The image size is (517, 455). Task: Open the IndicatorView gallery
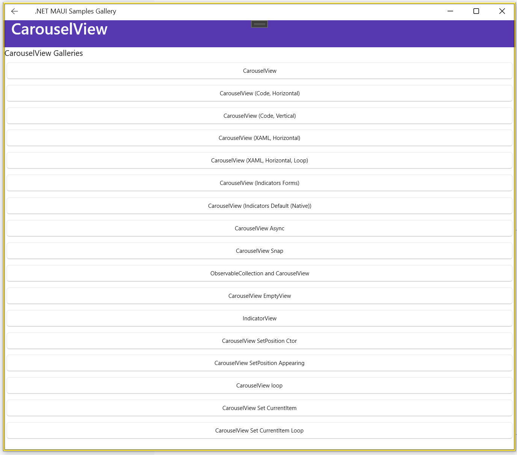pyautogui.click(x=259, y=318)
